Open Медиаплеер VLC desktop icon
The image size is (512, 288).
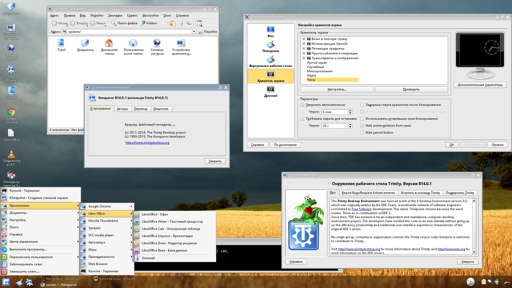(11, 158)
